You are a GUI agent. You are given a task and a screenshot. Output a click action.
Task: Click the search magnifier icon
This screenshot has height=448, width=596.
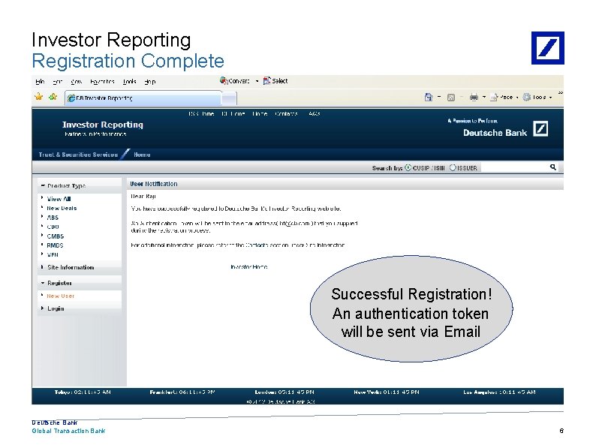[553, 167]
